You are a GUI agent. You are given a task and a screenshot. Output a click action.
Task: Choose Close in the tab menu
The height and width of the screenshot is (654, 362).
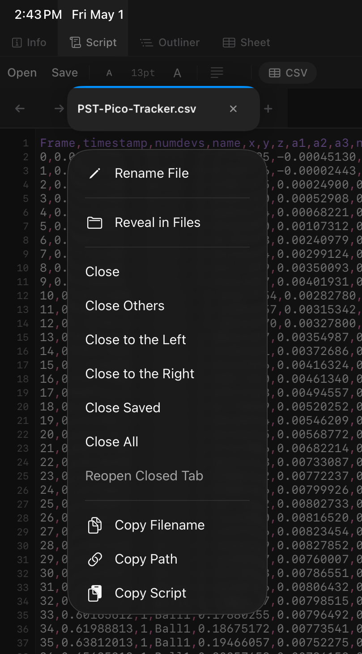pos(167,272)
